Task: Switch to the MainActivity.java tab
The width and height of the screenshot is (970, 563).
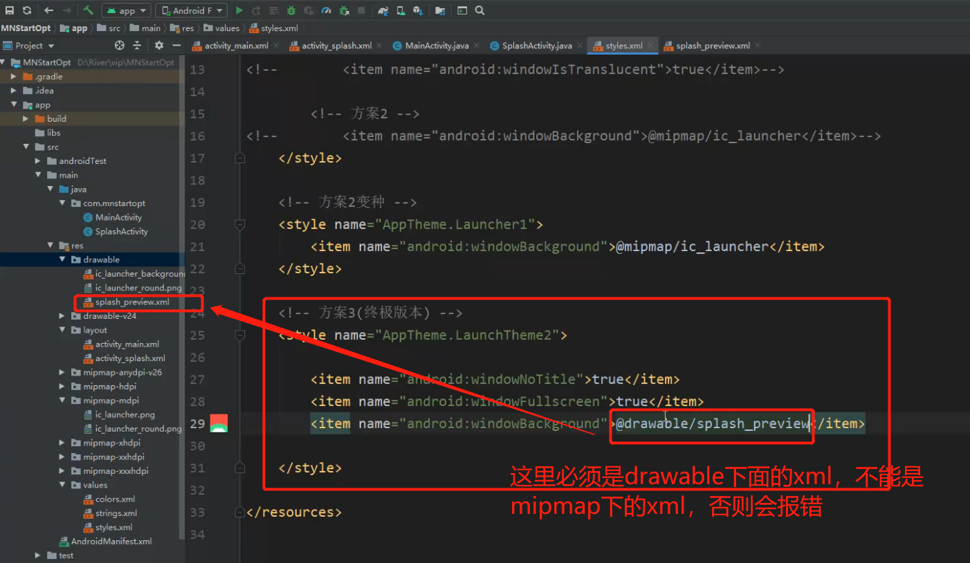Action: 437,46
